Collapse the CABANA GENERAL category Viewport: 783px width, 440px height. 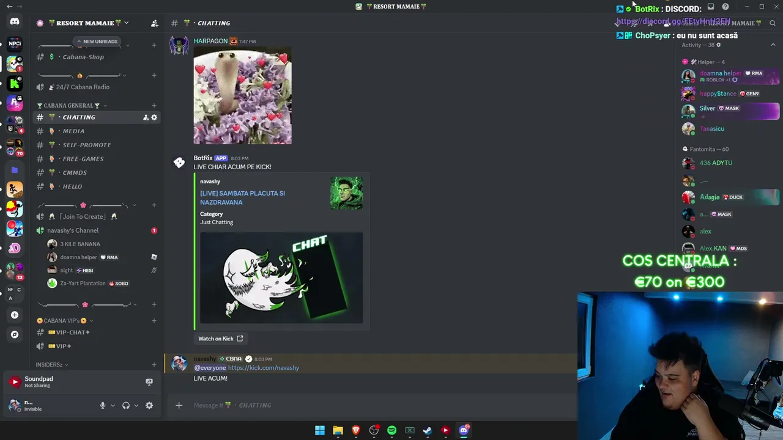click(x=72, y=106)
